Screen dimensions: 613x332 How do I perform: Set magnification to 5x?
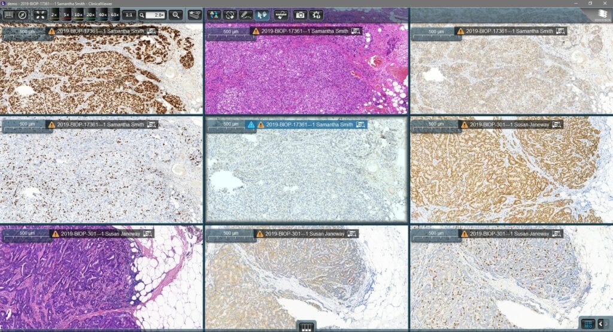[x=66, y=15]
